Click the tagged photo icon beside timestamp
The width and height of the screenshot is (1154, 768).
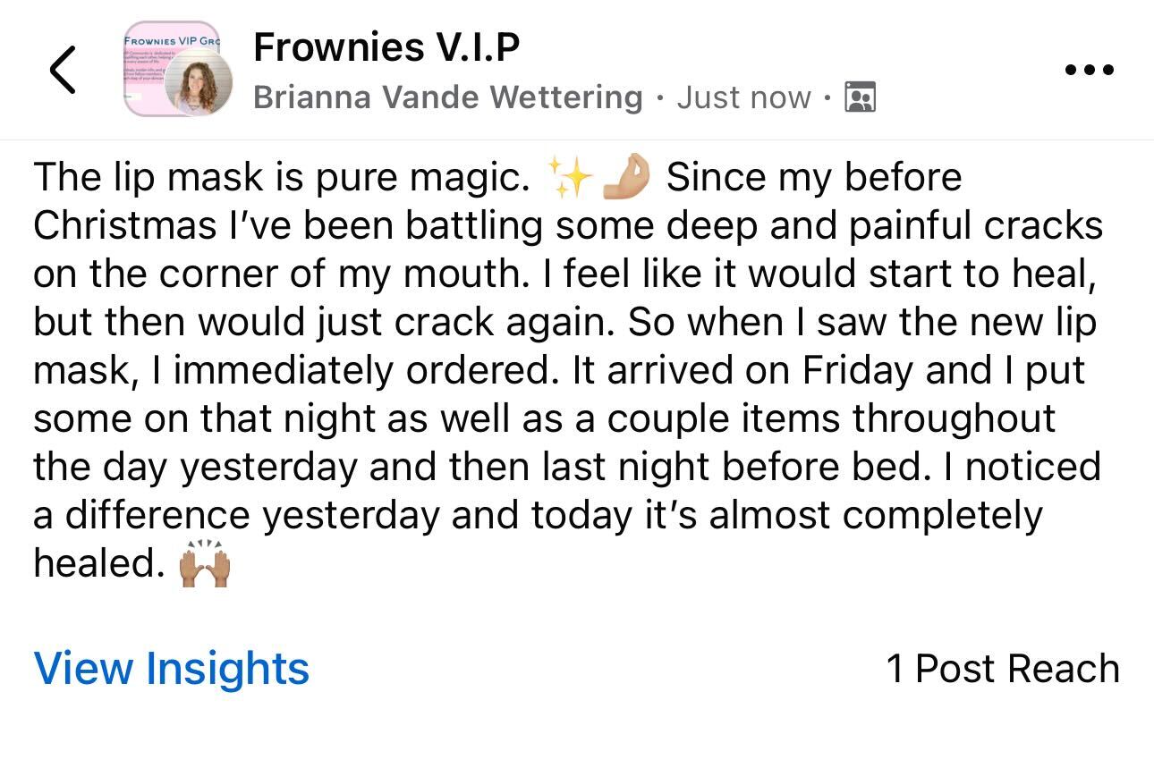click(x=861, y=96)
